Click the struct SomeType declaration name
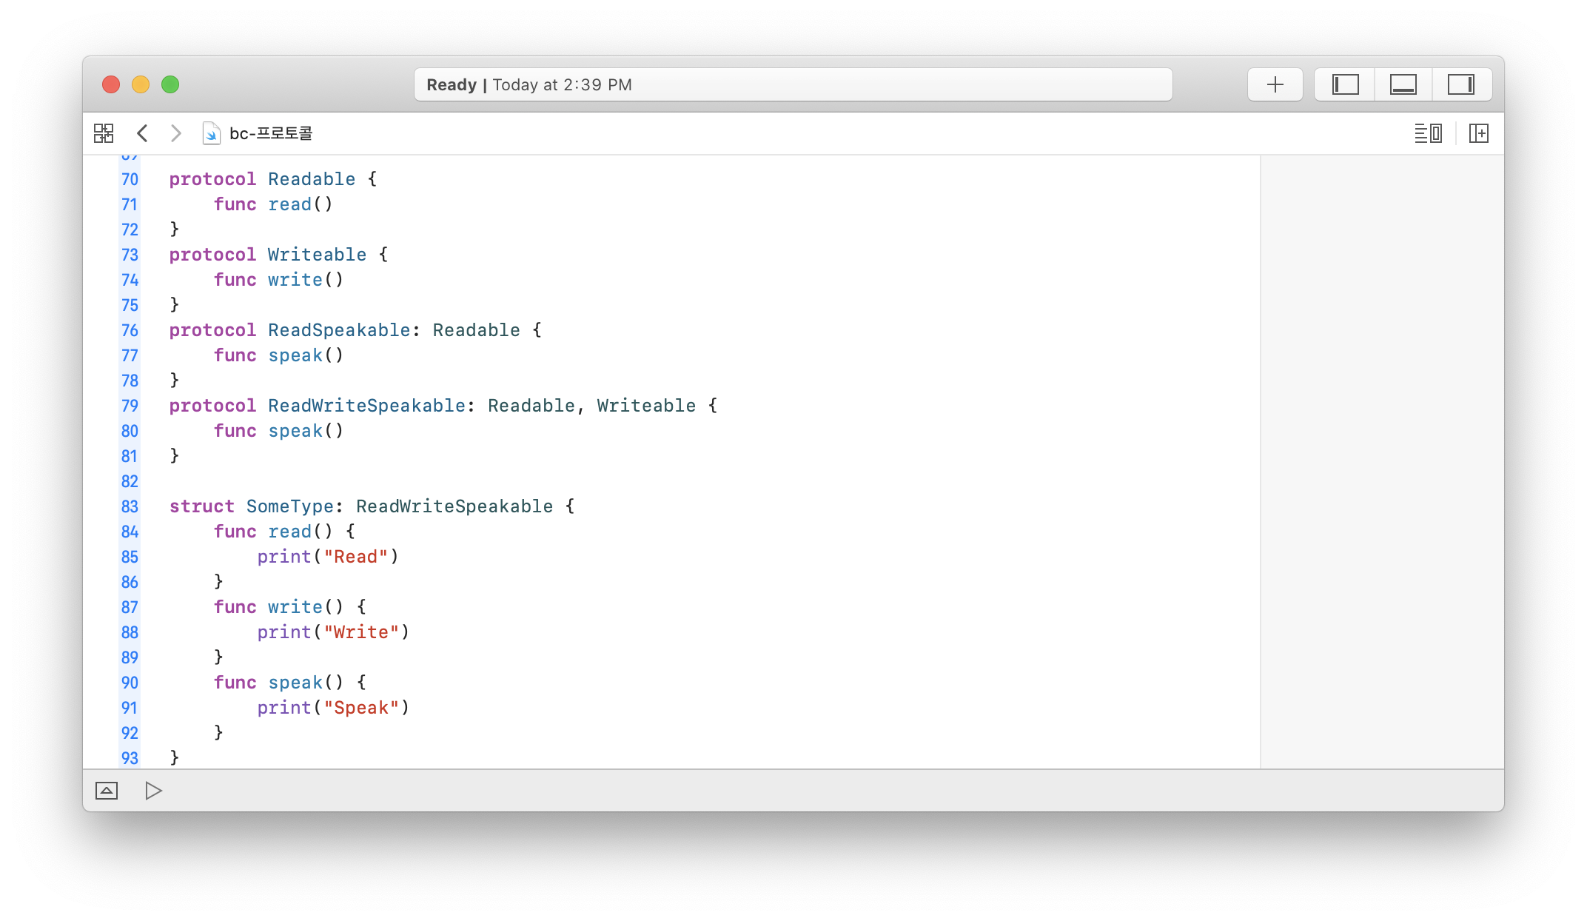1587x921 pixels. [x=289, y=506]
